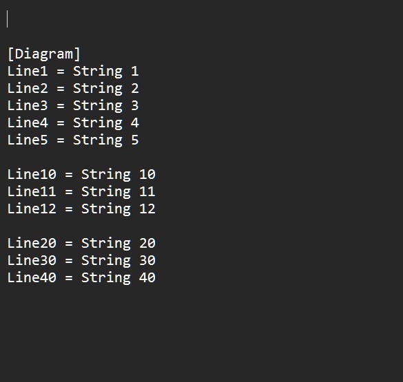Click the Line20 = String 20 line
The height and width of the screenshot is (382, 403).
tap(81, 243)
